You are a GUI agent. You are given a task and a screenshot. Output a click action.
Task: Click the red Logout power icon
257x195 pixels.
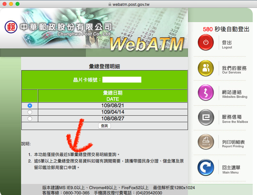(206, 42)
